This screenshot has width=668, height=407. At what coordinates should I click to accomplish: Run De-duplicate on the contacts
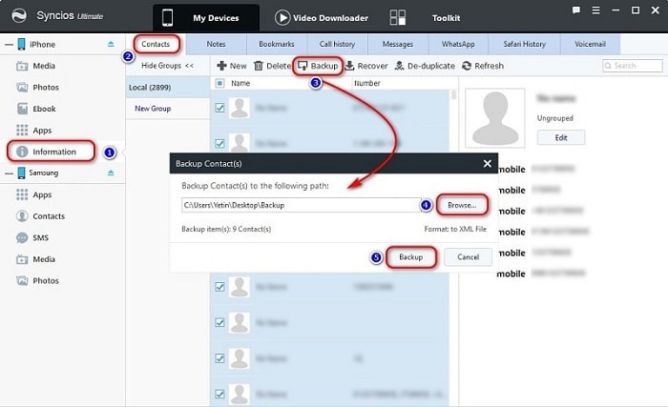point(424,66)
